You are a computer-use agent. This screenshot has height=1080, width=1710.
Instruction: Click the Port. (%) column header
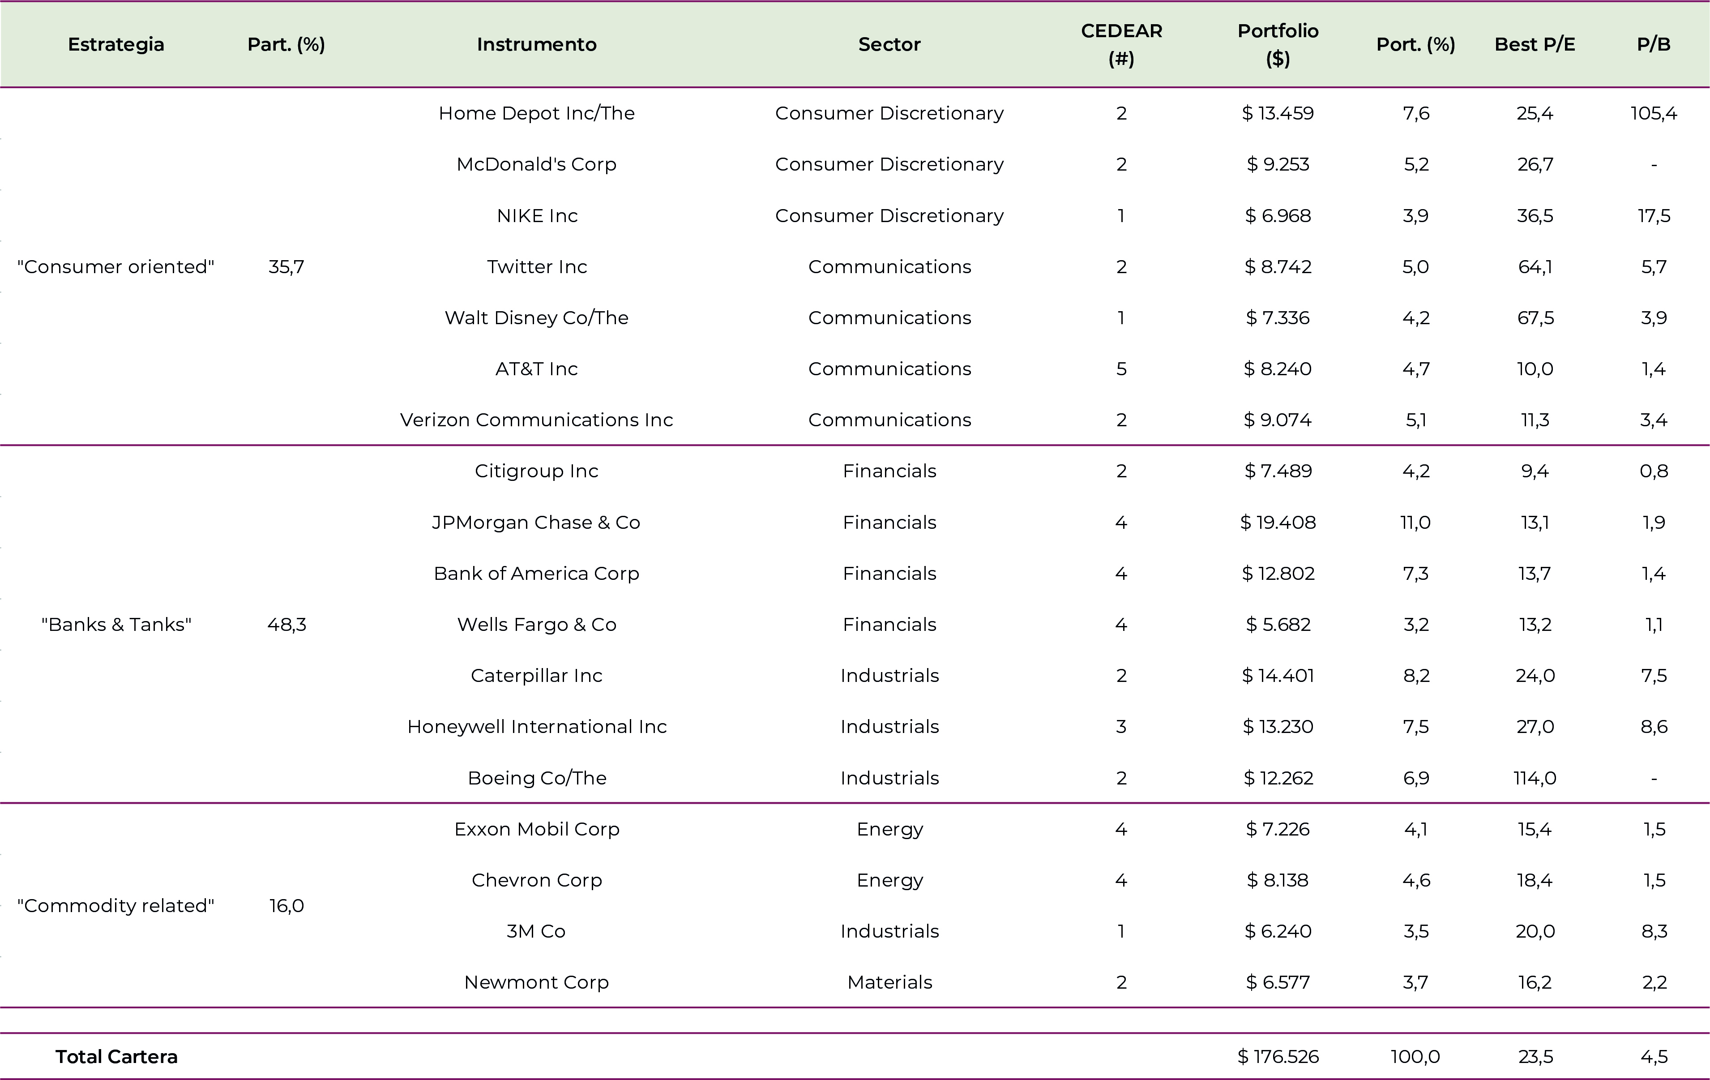(1415, 44)
